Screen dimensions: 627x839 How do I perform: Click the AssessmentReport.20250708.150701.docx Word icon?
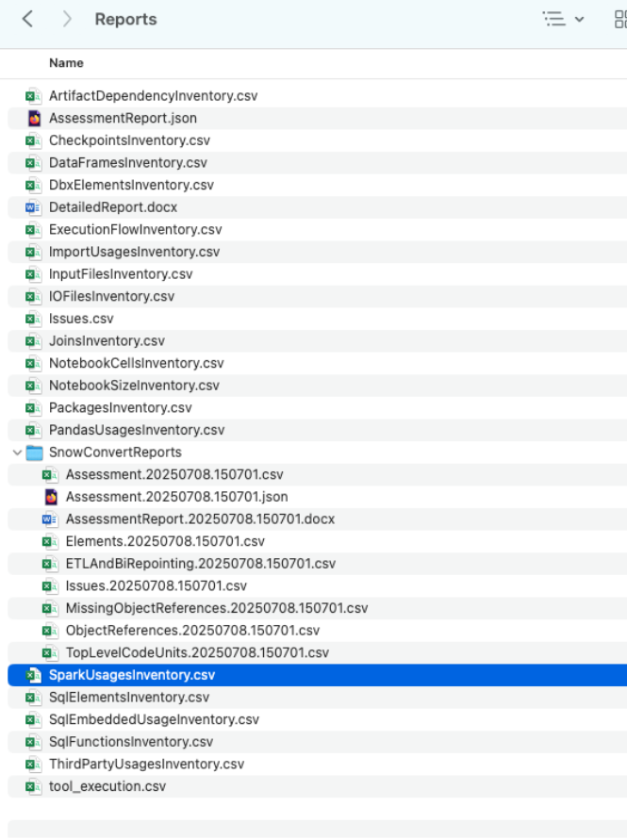[50, 519]
